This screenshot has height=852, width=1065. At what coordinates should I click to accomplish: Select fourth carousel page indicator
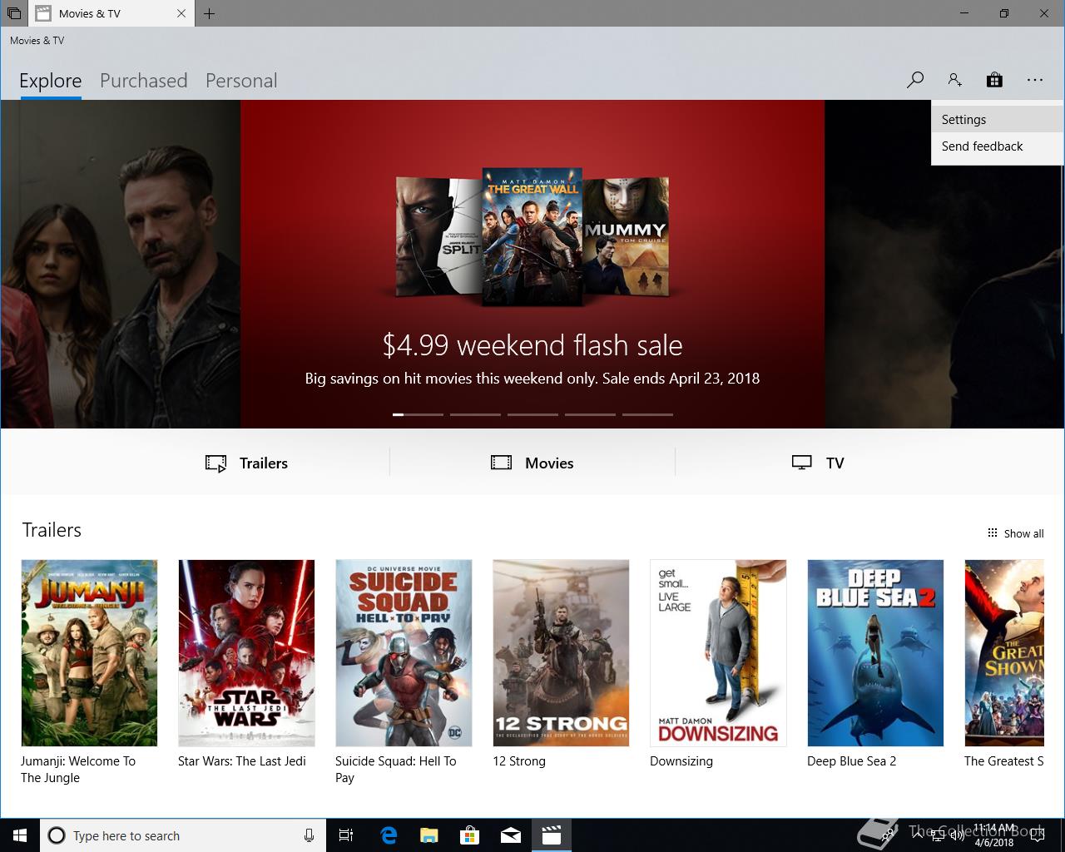[x=590, y=414]
